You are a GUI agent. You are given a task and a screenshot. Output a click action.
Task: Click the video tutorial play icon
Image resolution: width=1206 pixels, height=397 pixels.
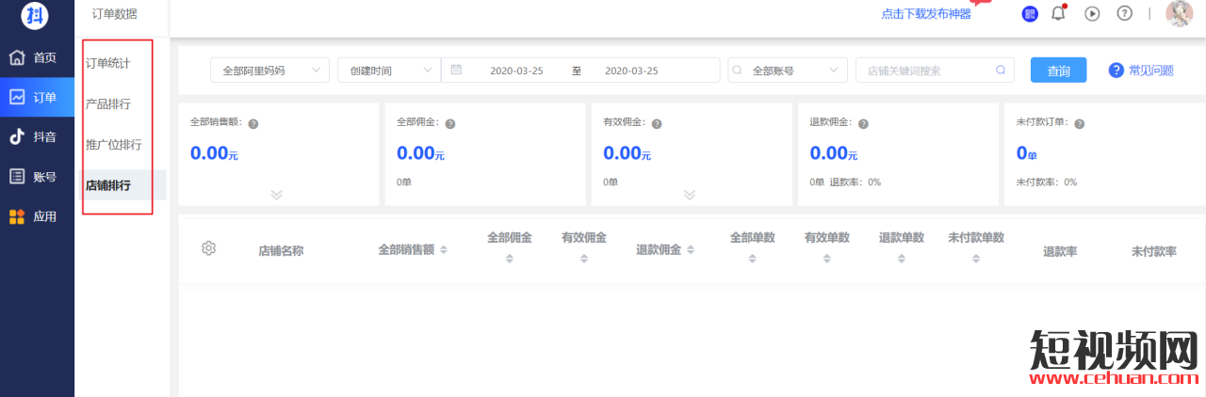coord(1092,13)
